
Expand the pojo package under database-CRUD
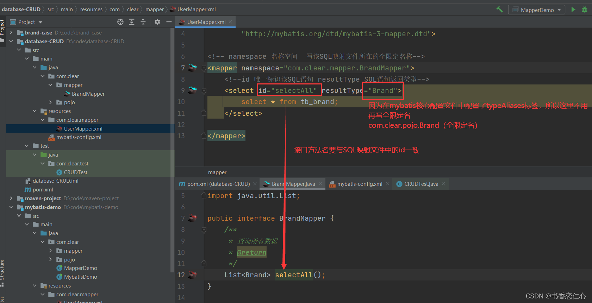pos(50,102)
